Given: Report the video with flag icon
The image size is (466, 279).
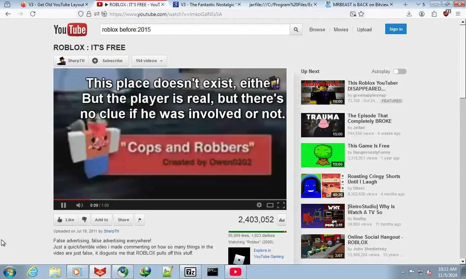Looking at the screenshot, I should tap(140, 219).
